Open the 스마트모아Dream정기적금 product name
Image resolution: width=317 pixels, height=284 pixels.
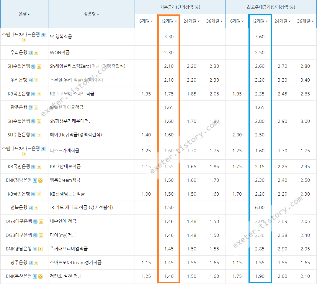click(x=76, y=262)
